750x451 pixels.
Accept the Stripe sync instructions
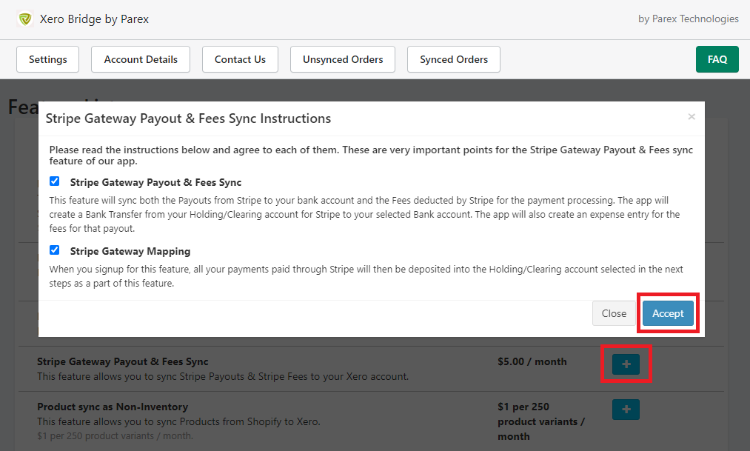[668, 313]
